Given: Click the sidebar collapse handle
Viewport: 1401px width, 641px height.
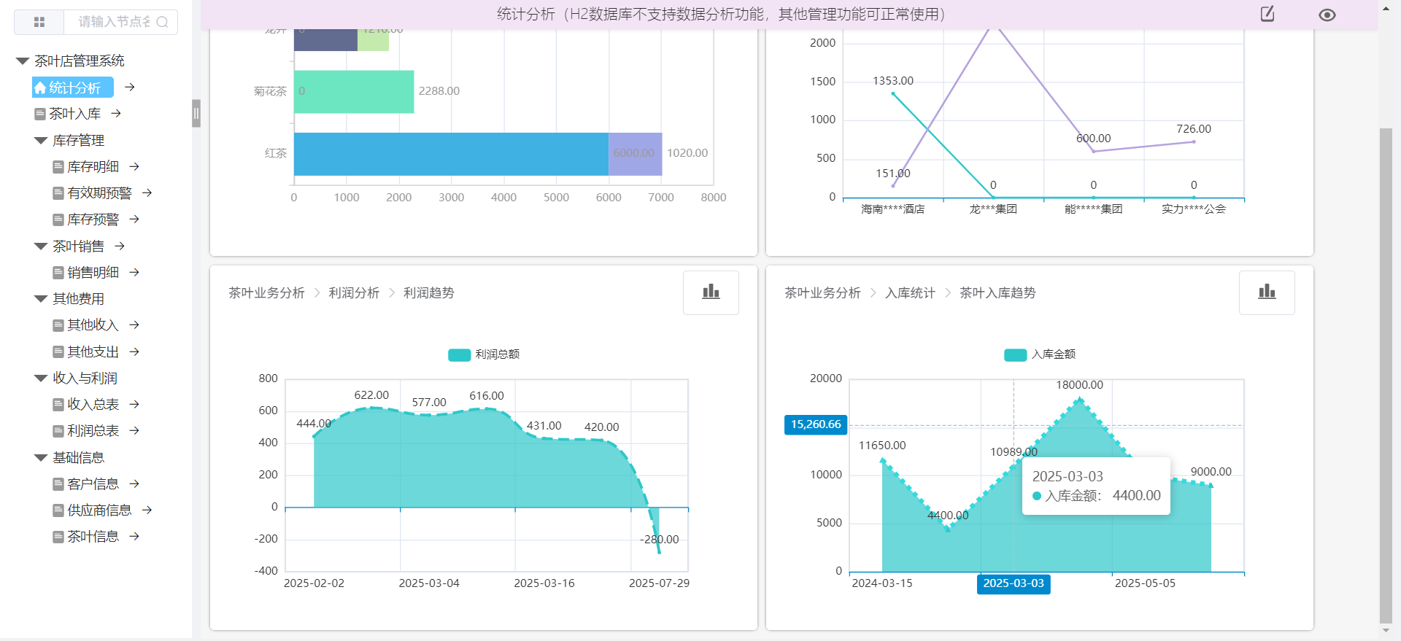Looking at the screenshot, I should 196,114.
